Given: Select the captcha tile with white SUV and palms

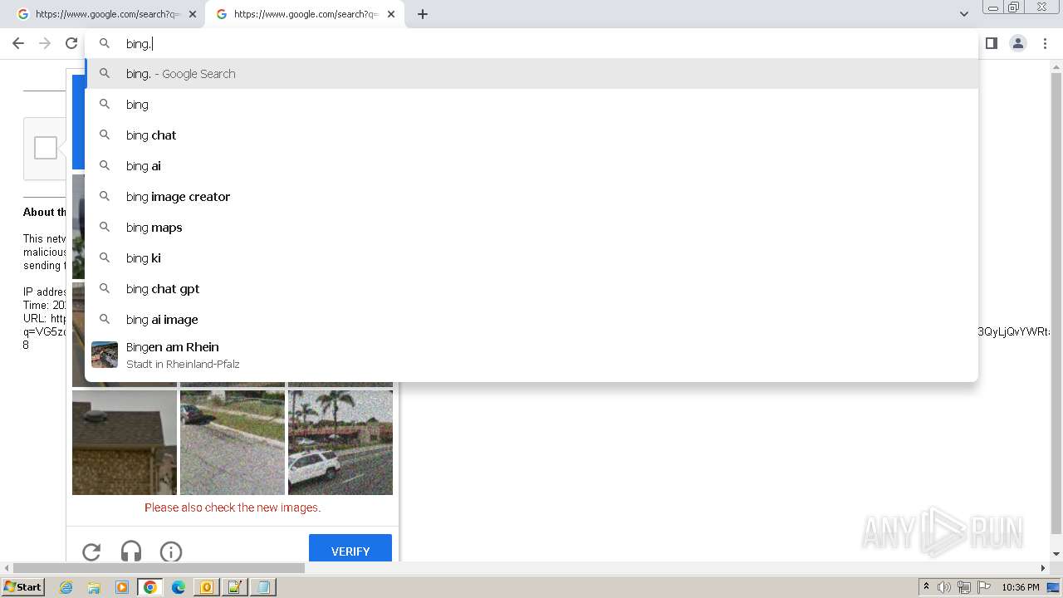Looking at the screenshot, I should click(340, 443).
